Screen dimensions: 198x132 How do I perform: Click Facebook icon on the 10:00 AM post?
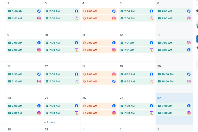(x=189, y=74)
